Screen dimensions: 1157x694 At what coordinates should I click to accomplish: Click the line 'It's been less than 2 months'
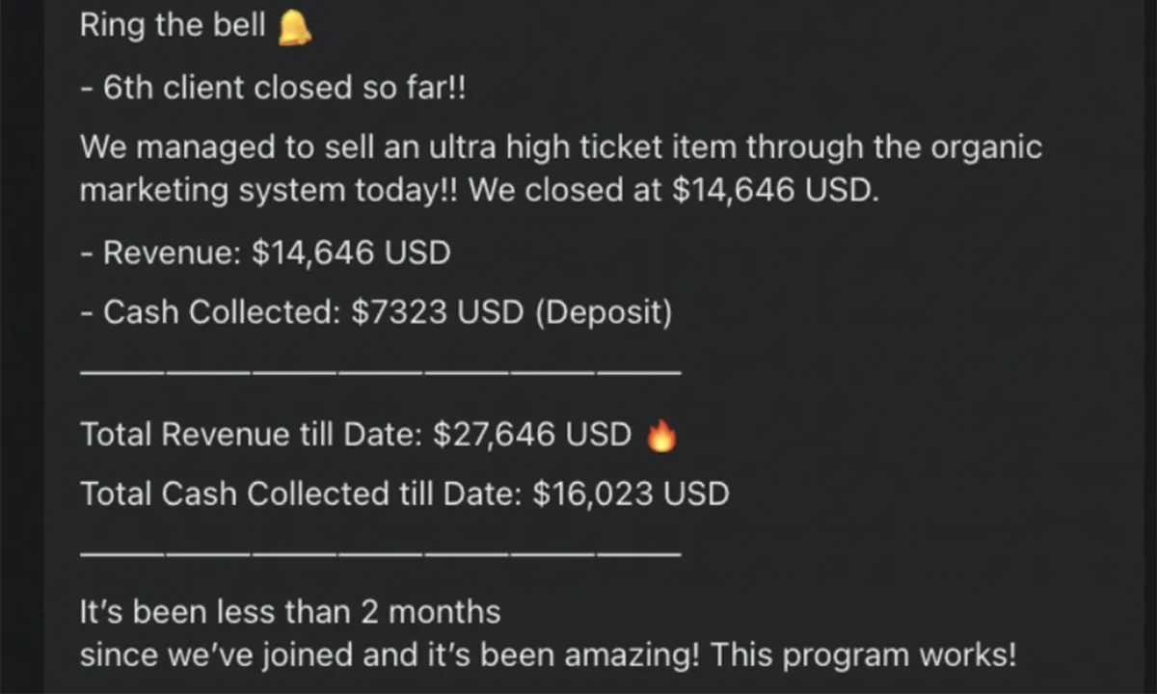pos(290,611)
